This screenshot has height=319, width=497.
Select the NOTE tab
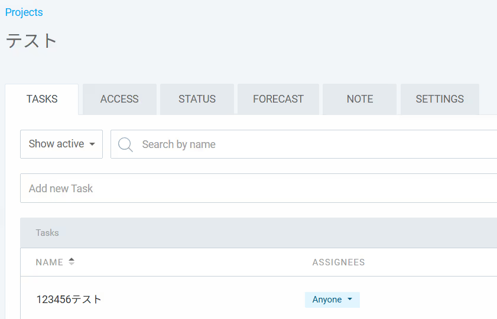pos(360,99)
